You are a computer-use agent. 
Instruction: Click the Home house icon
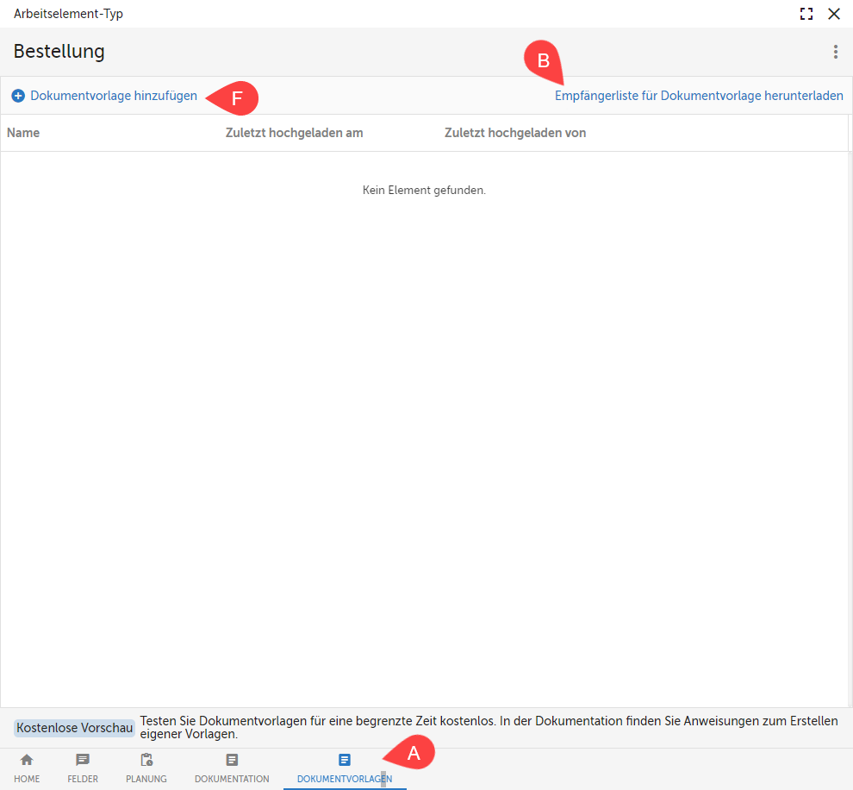pos(27,760)
